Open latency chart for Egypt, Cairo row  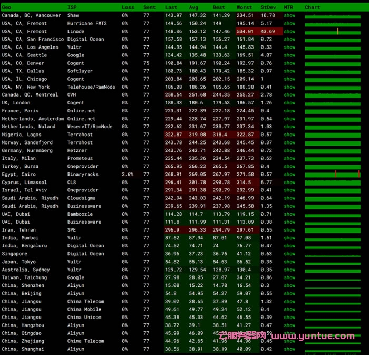[x=332, y=174]
